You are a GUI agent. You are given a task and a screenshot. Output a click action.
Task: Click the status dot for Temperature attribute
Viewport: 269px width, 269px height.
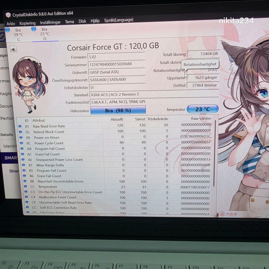[25, 187]
